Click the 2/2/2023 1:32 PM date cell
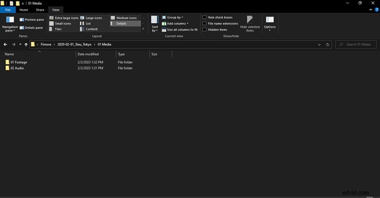 point(91,62)
